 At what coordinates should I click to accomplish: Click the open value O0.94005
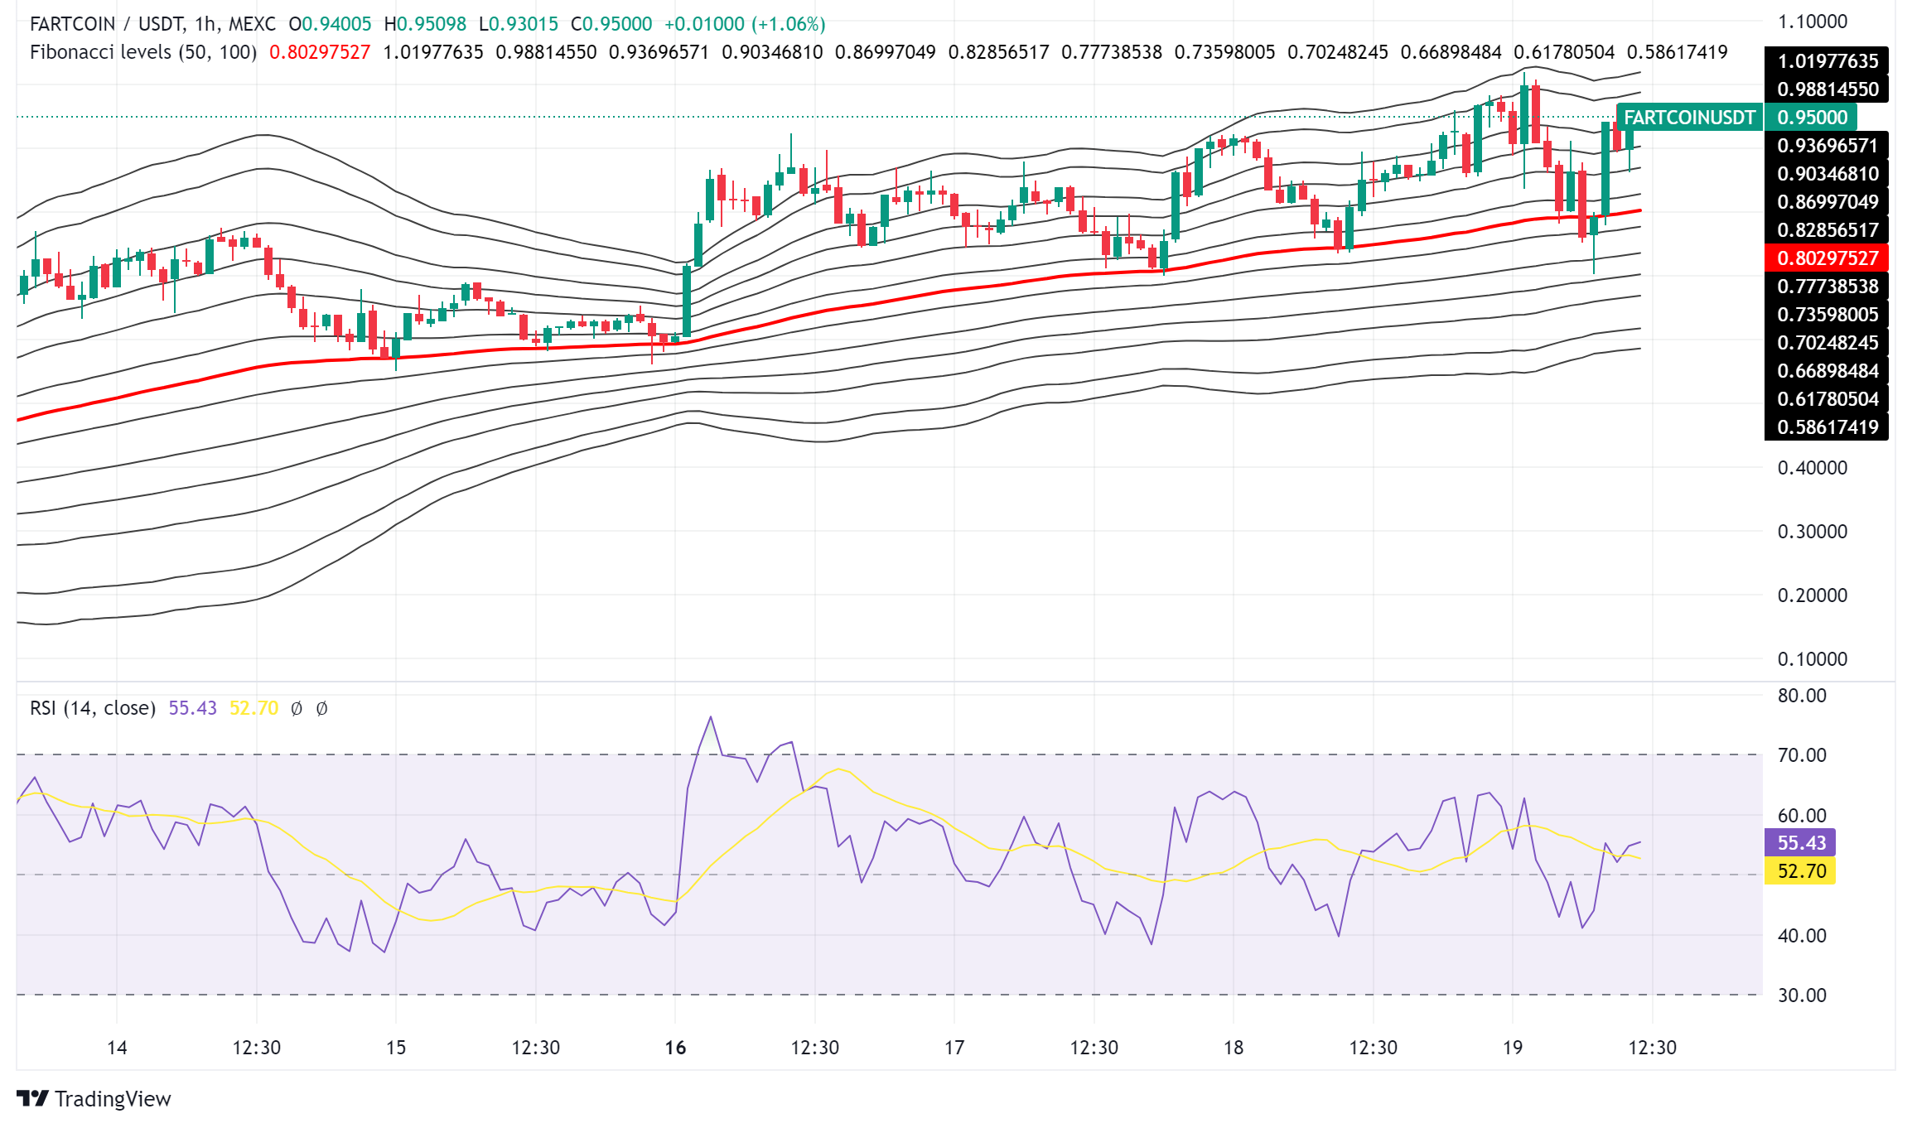(x=330, y=24)
